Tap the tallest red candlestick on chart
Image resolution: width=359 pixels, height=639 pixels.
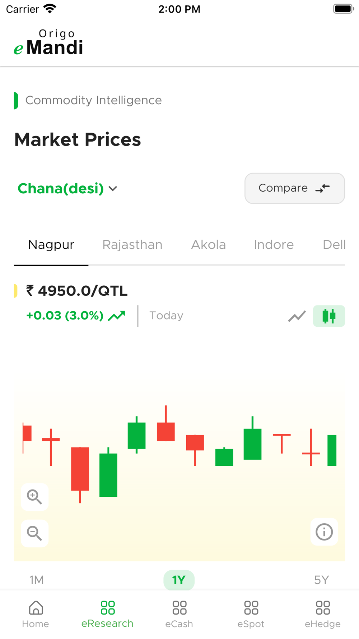(80, 469)
